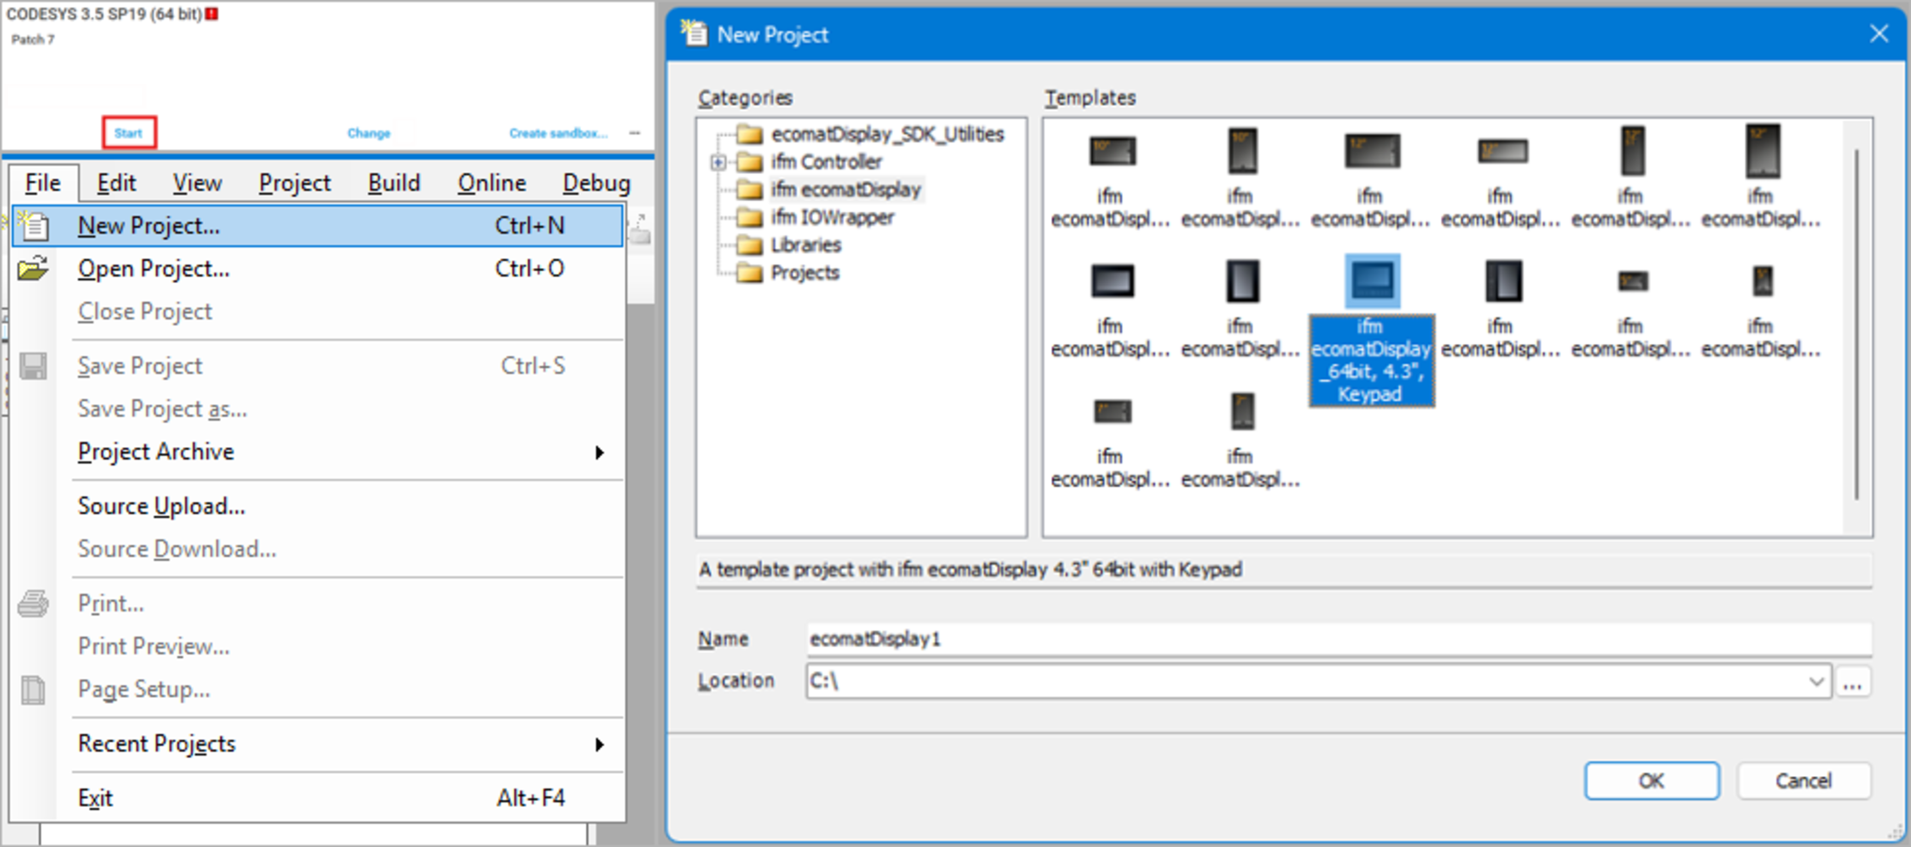1911x847 pixels.
Task: Click the folder icon next to ifm IOWrapper
Action: (749, 218)
